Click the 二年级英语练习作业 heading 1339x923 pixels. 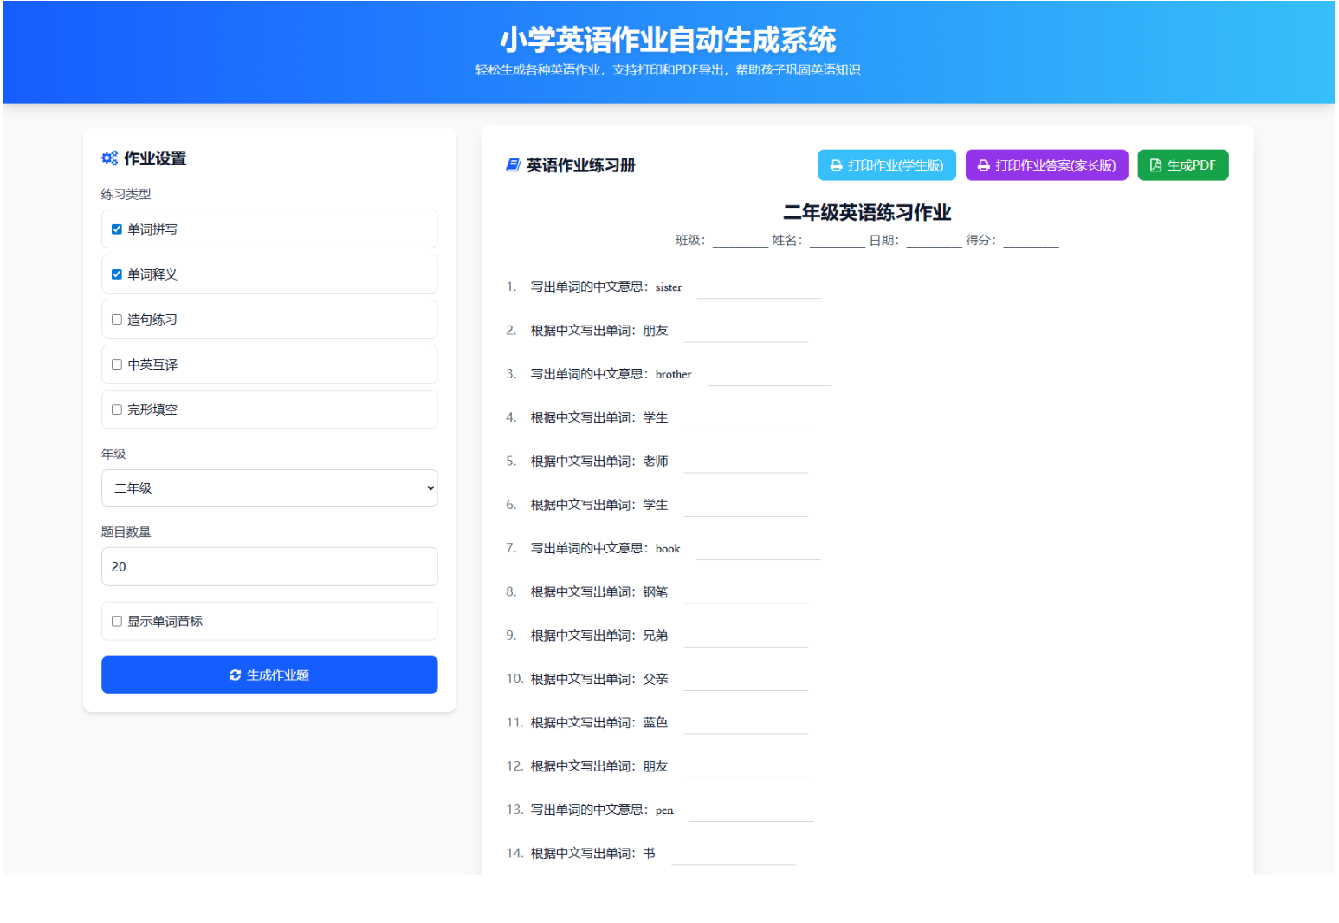[x=867, y=212]
